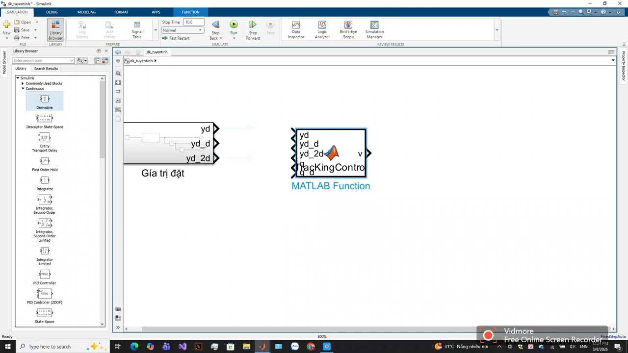Switch to Search Results tab in Library Browser

click(x=46, y=69)
